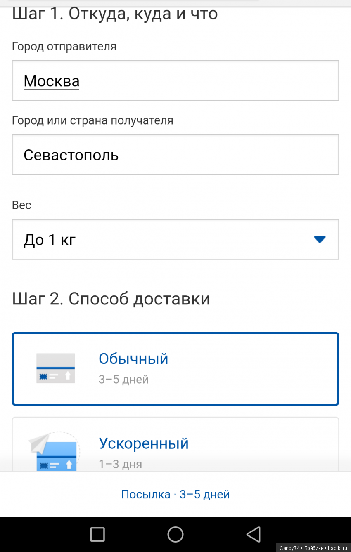Select the Обычный delivery method

coord(175,369)
